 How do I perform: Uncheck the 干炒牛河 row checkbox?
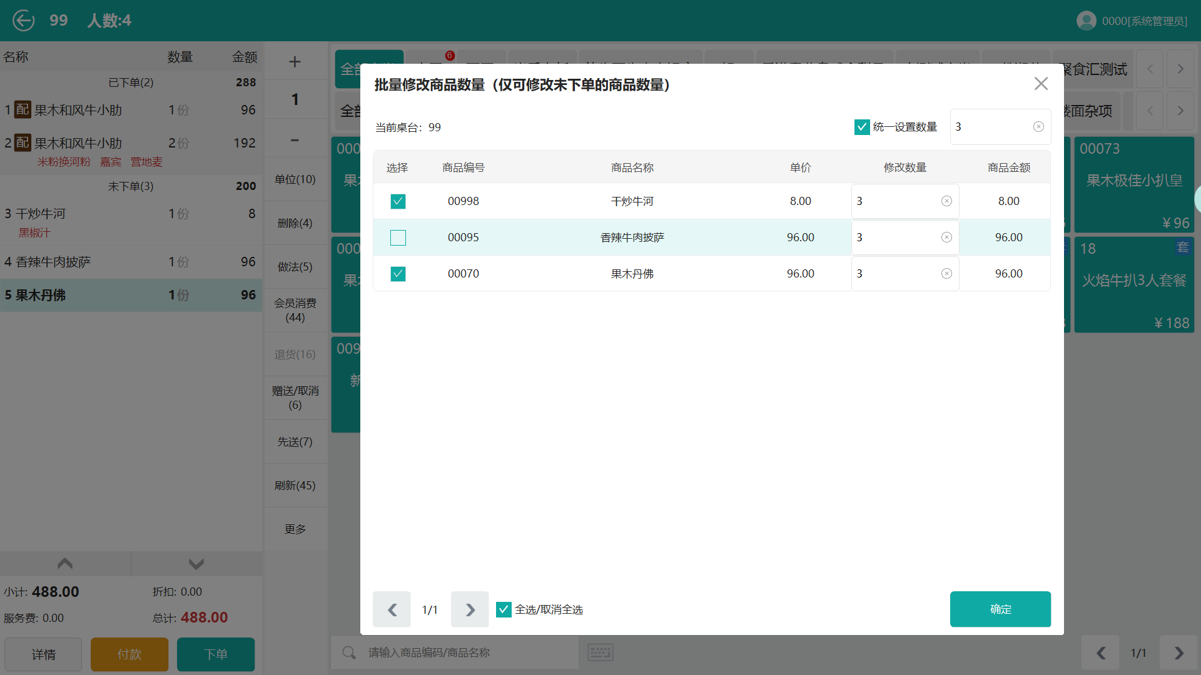coord(398,201)
